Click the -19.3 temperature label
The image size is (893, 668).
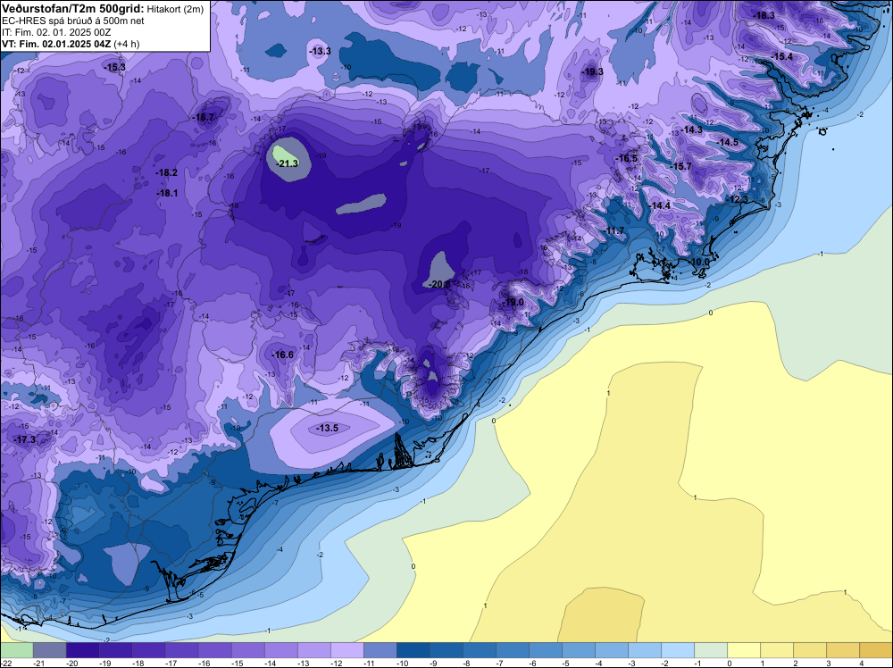[x=592, y=71]
